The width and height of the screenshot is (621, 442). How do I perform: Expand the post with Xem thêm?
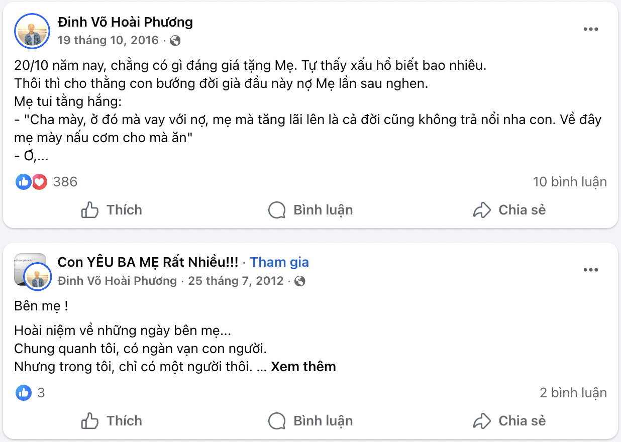(x=302, y=367)
